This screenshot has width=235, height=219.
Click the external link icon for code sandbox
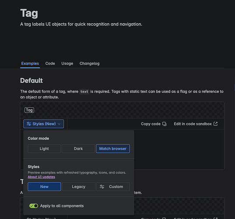[215, 124]
